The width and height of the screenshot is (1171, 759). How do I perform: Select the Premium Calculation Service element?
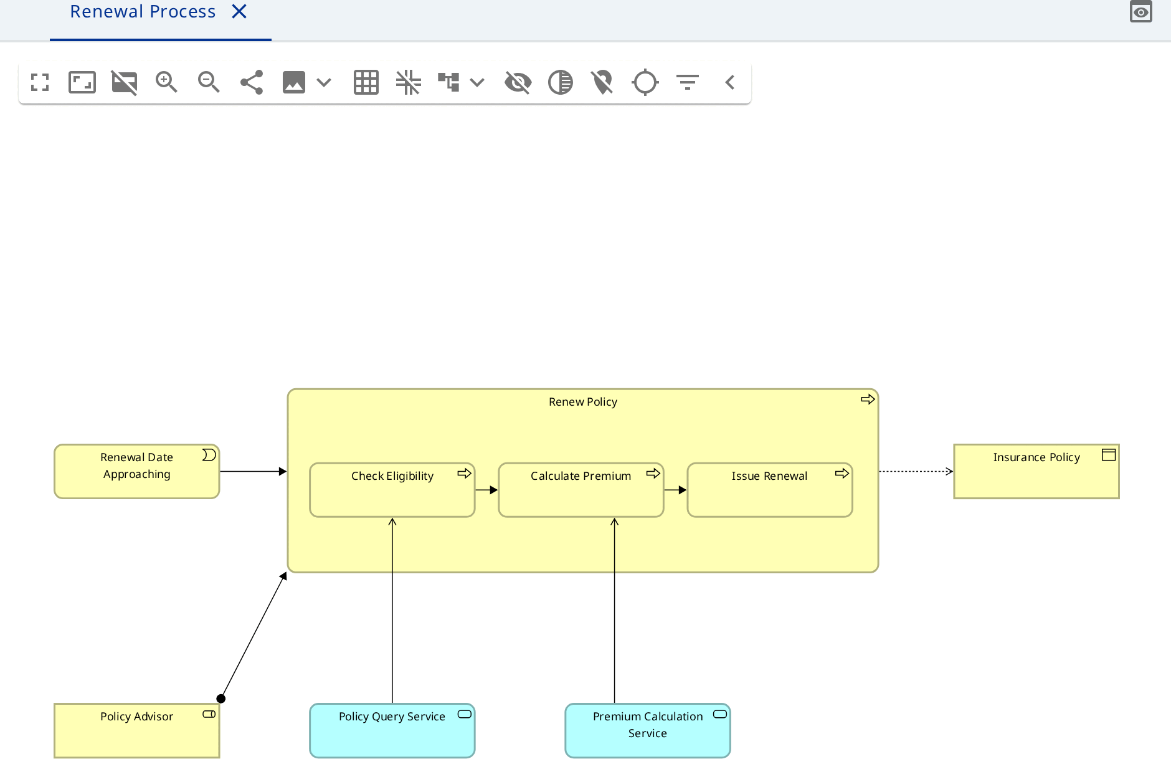coord(648,730)
